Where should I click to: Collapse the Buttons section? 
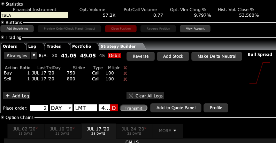(x=3, y=23)
